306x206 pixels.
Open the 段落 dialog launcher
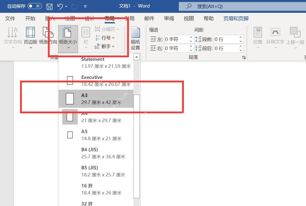(x=244, y=58)
